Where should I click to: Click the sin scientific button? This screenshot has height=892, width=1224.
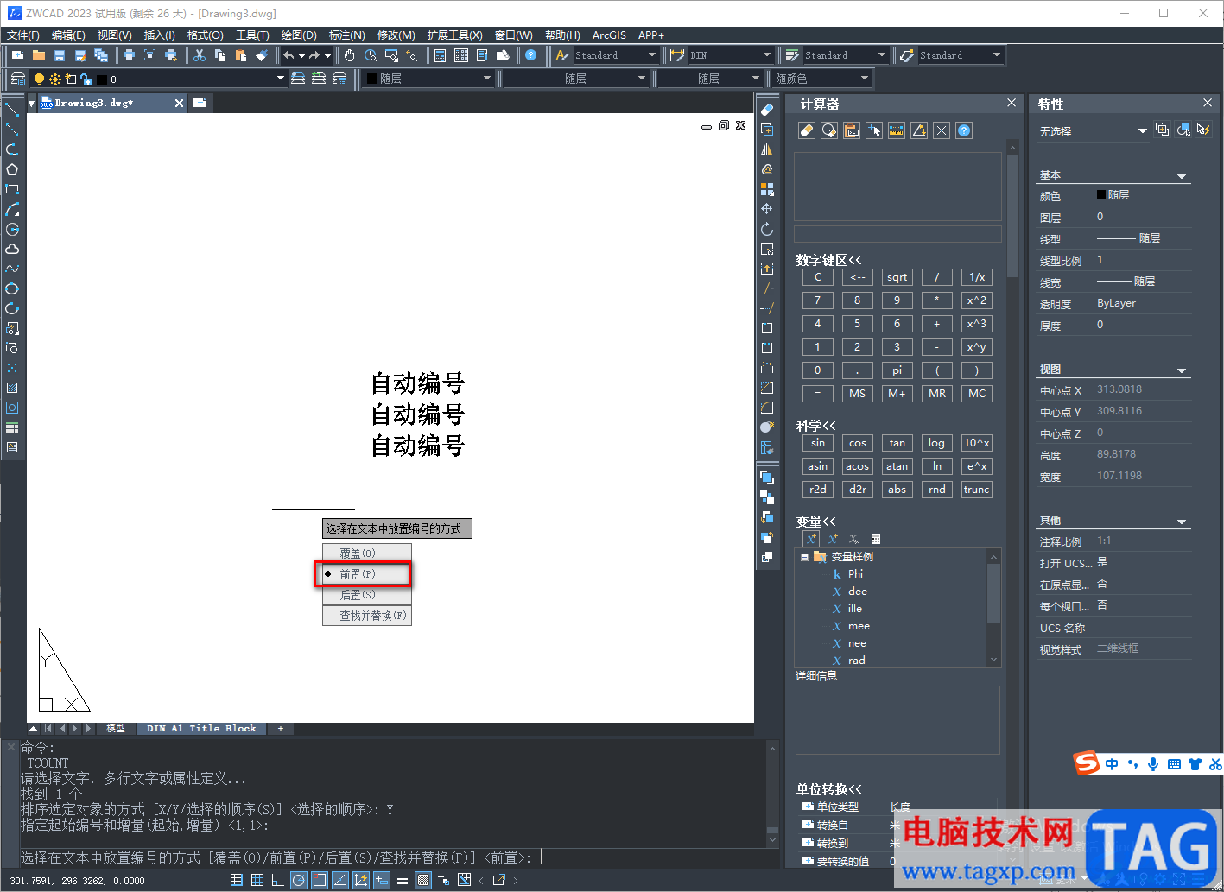817,443
